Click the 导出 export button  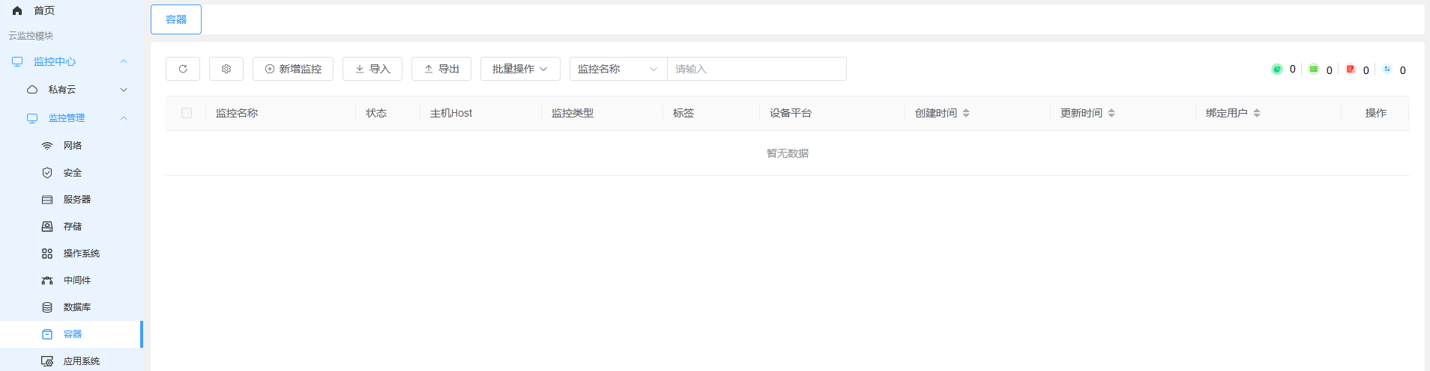pyautogui.click(x=441, y=69)
